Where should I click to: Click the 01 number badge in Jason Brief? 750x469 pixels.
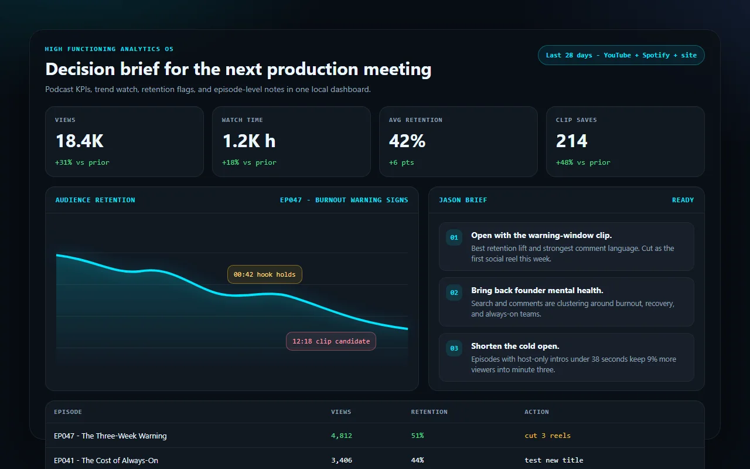tap(454, 237)
